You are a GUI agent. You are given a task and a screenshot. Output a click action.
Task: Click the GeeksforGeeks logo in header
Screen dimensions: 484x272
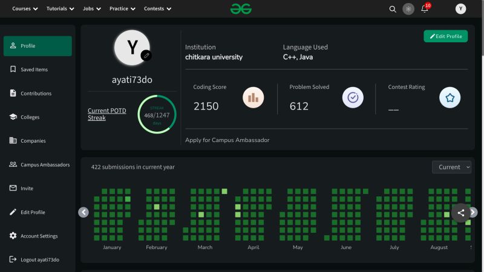coord(241,8)
